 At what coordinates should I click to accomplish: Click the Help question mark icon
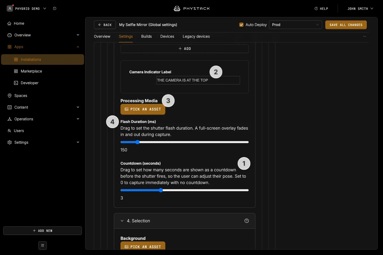(316, 8)
